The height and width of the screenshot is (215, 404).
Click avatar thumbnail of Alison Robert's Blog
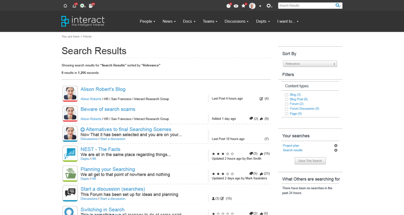point(70,94)
